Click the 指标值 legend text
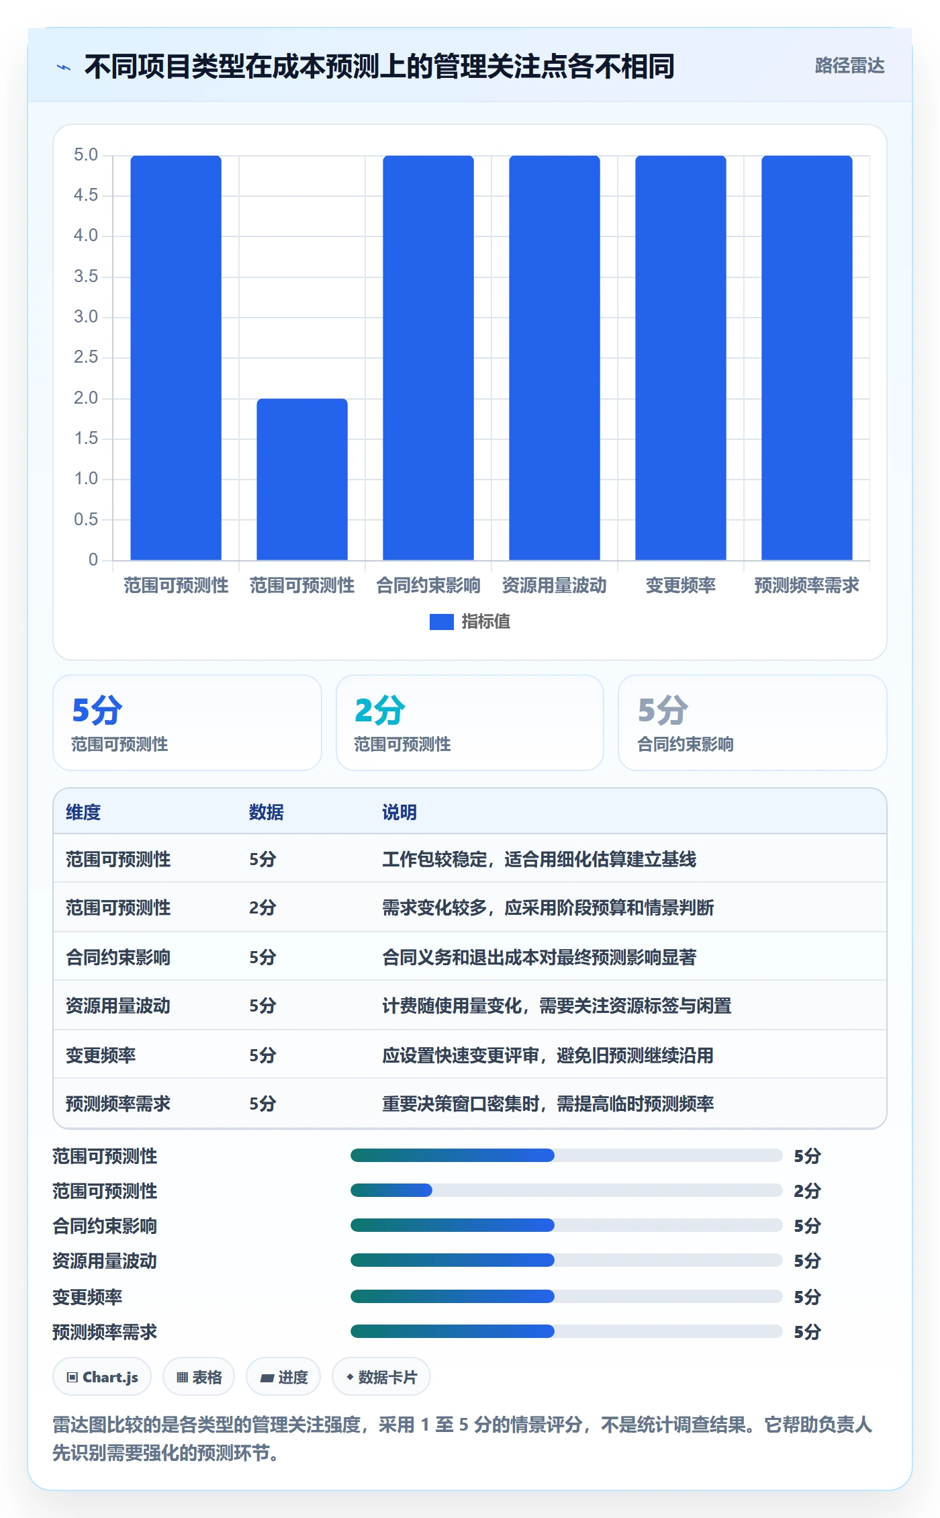This screenshot has height=1518, width=940. point(485,622)
